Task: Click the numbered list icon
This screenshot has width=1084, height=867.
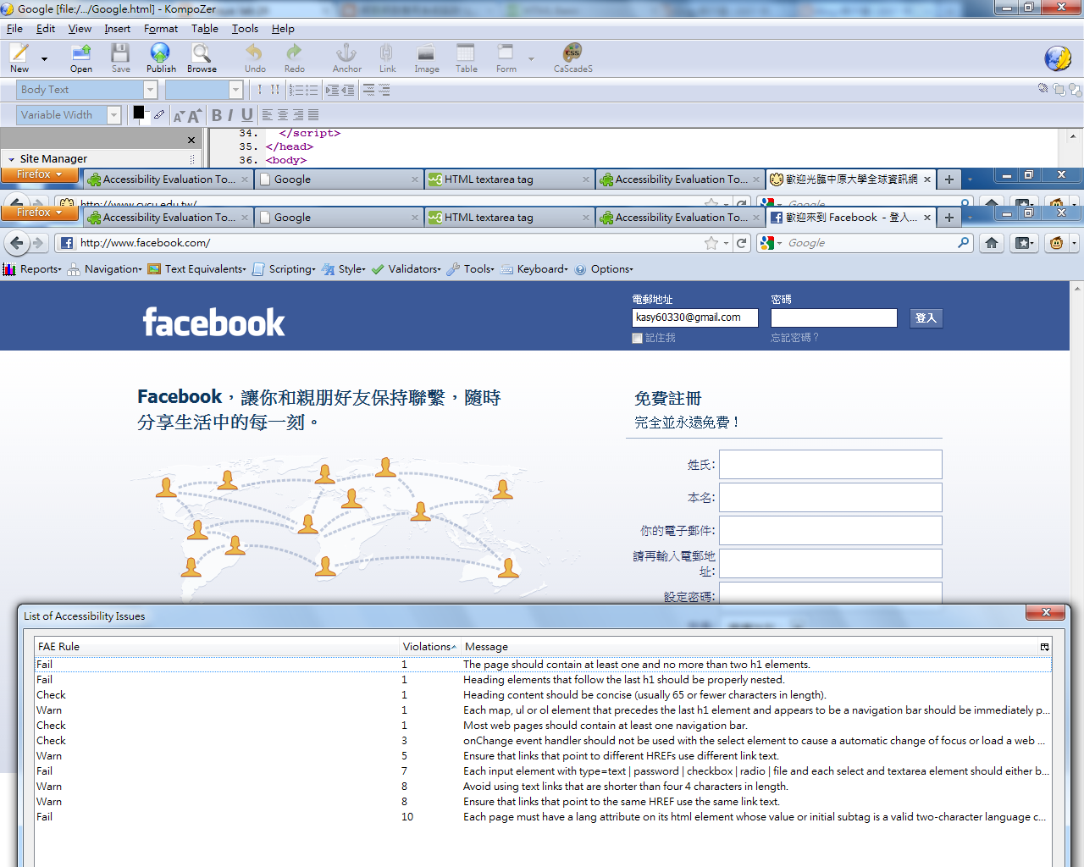Action: click(296, 90)
